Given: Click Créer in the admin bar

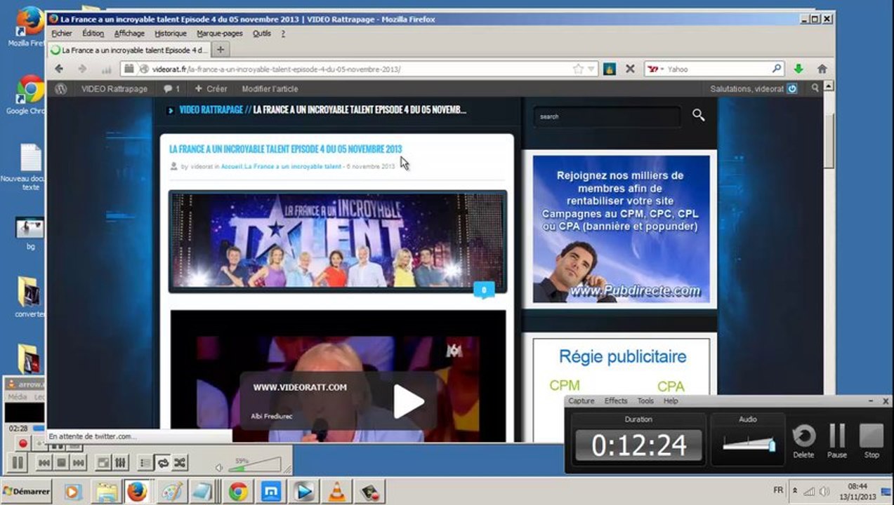Looking at the screenshot, I should pos(211,89).
